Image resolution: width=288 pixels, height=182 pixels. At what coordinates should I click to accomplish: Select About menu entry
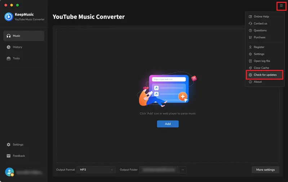(x=265, y=82)
